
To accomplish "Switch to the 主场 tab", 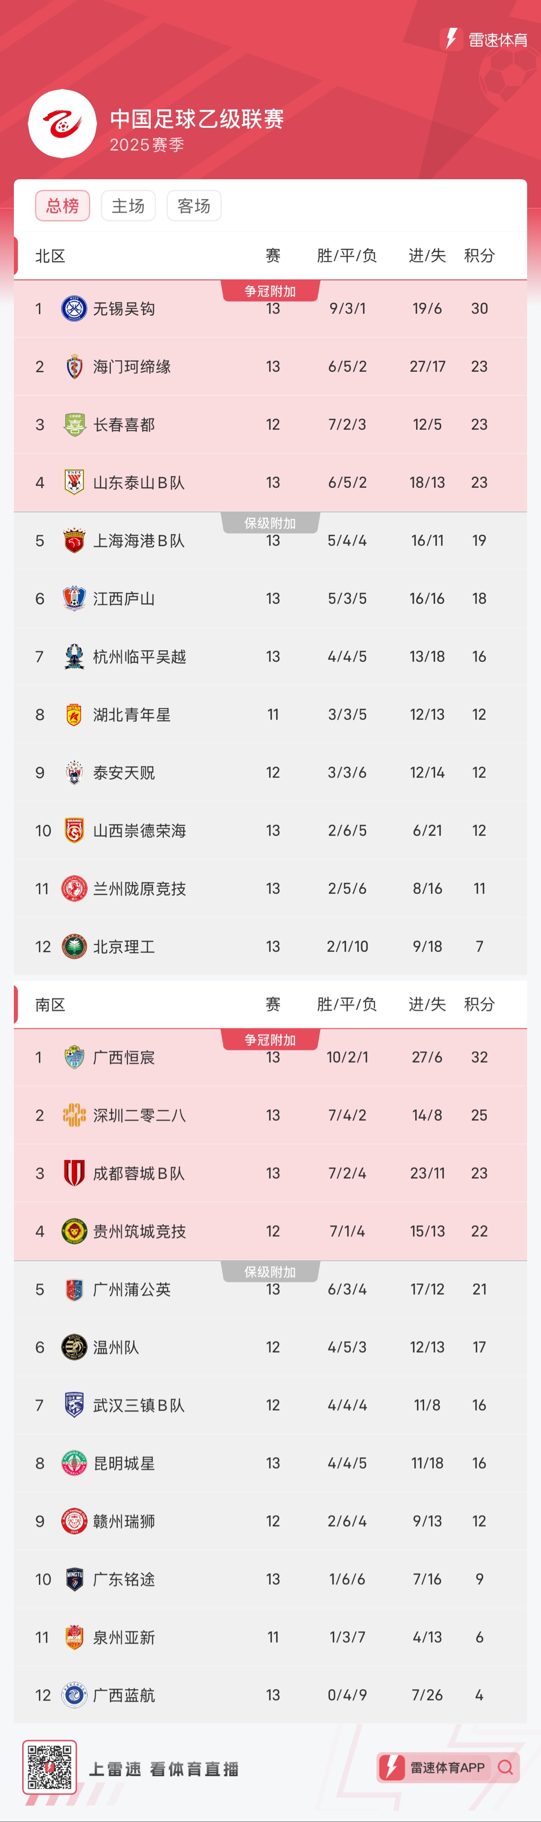I will point(128,205).
